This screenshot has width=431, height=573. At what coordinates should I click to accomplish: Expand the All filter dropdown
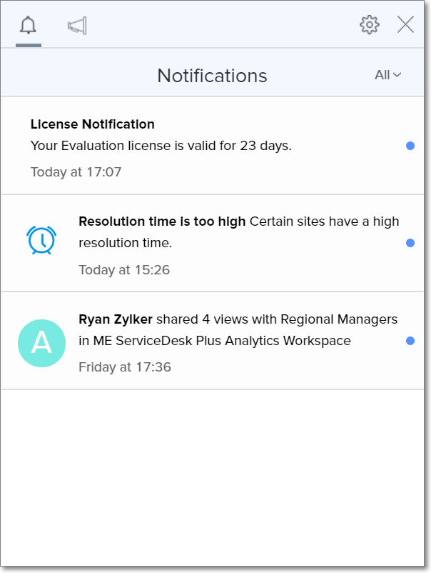pos(387,75)
